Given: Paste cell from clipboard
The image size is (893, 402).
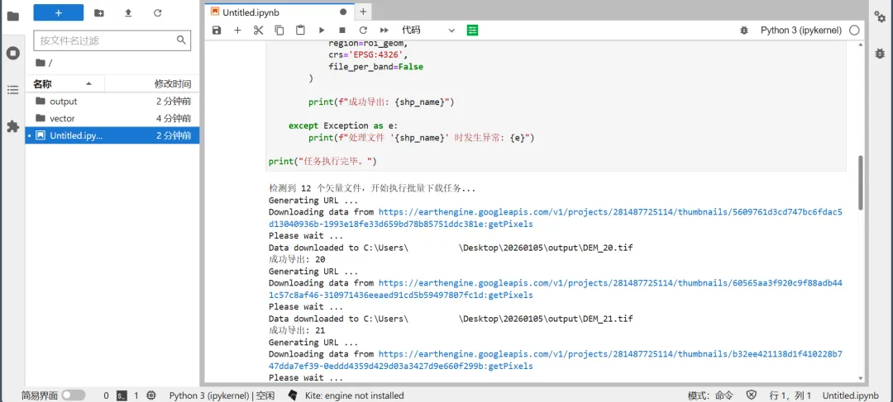Looking at the screenshot, I should click(300, 31).
